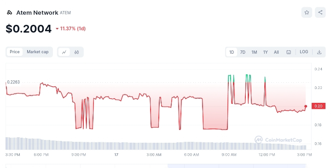The image size is (331, 168).
Task: Select the Market cap view toggle
Action: click(38, 52)
